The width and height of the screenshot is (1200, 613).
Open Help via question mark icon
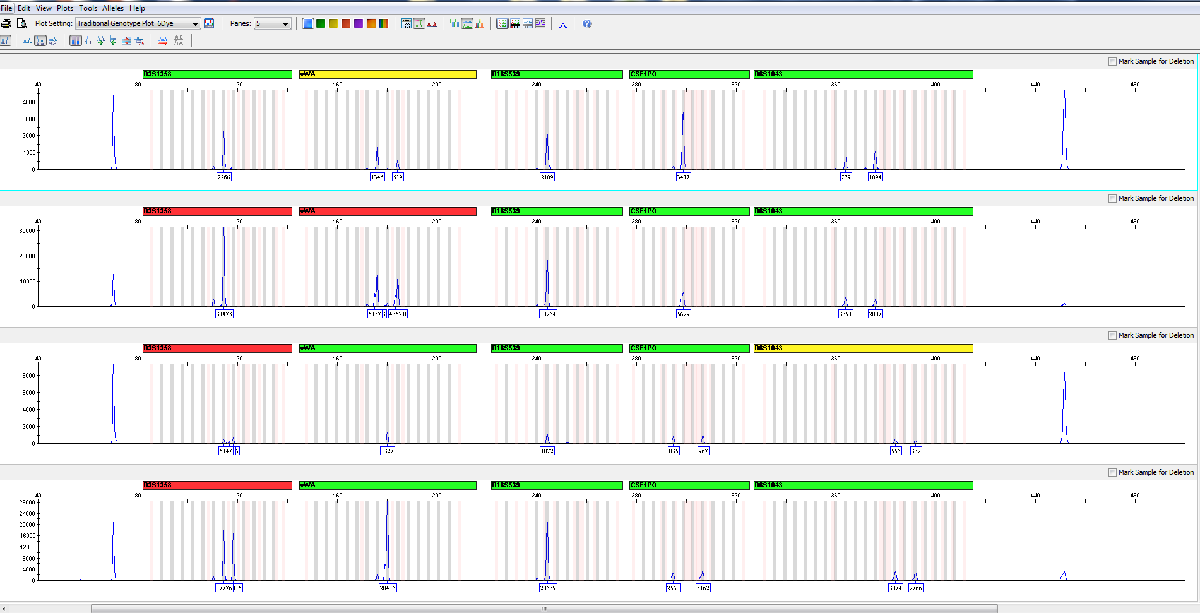click(x=587, y=23)
